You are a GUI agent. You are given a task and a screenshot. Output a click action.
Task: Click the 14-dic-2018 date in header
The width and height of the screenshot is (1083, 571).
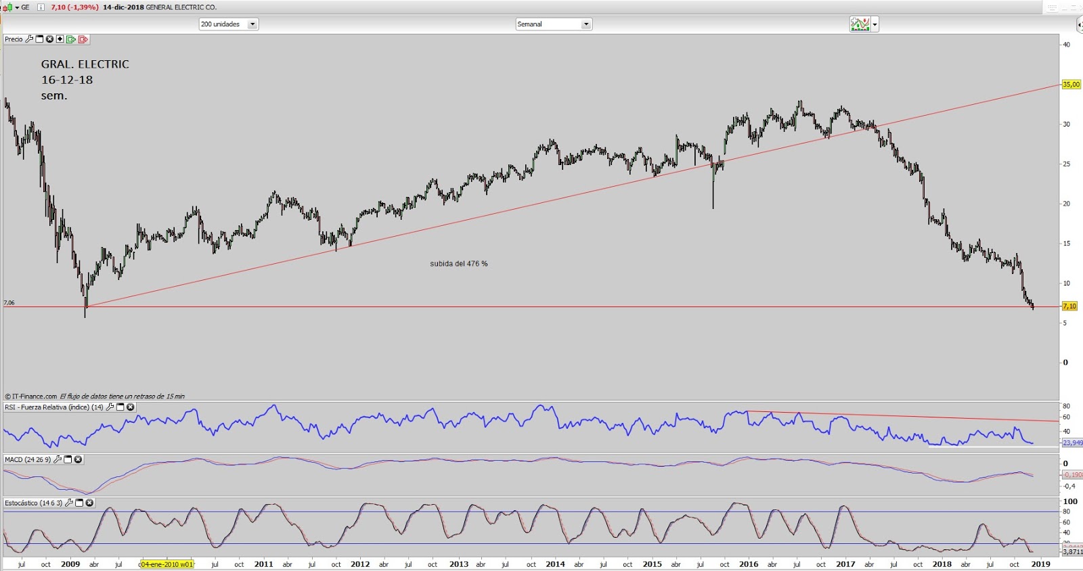(123, 7)
